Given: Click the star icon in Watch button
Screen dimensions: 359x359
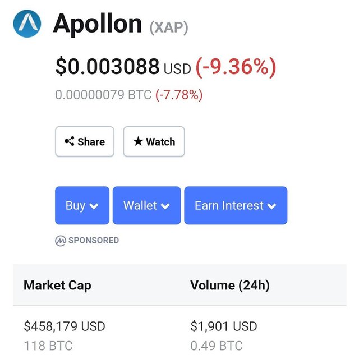Looking at the screenshot, I should 138,141.
